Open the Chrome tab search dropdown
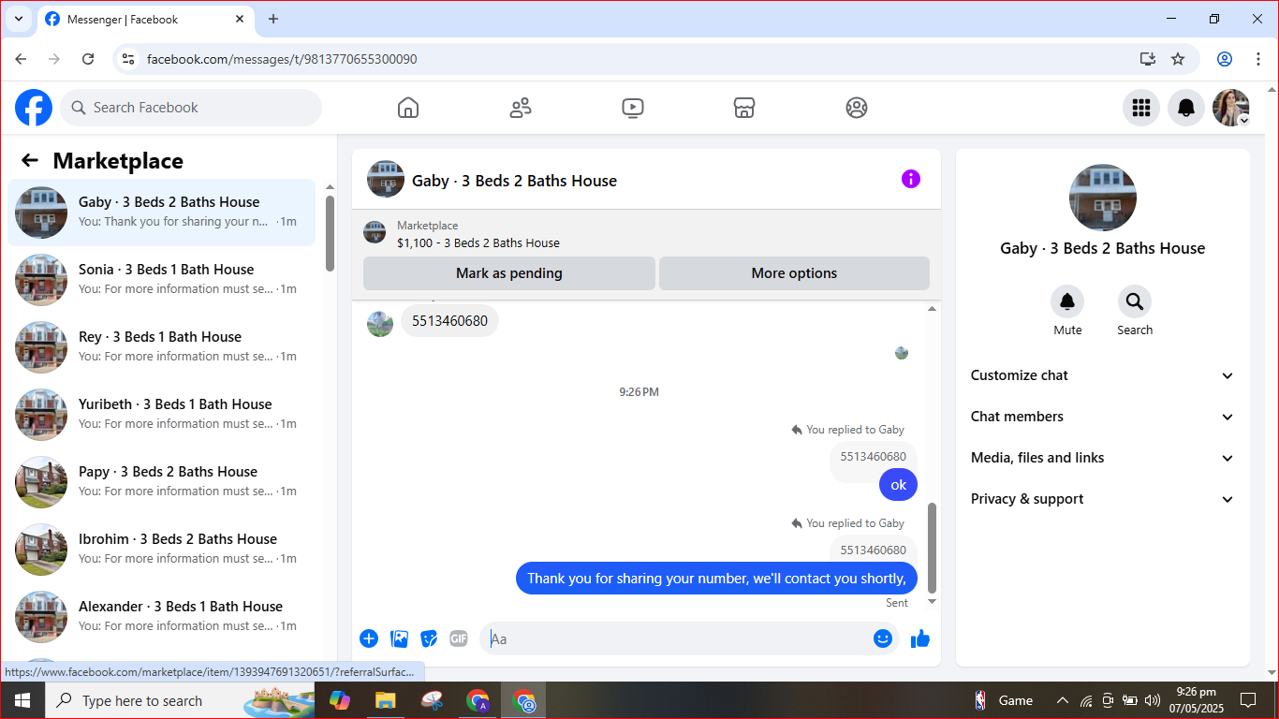 [18, 19]
